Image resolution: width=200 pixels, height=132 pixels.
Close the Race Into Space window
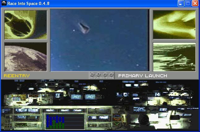(x=195, y=3)
